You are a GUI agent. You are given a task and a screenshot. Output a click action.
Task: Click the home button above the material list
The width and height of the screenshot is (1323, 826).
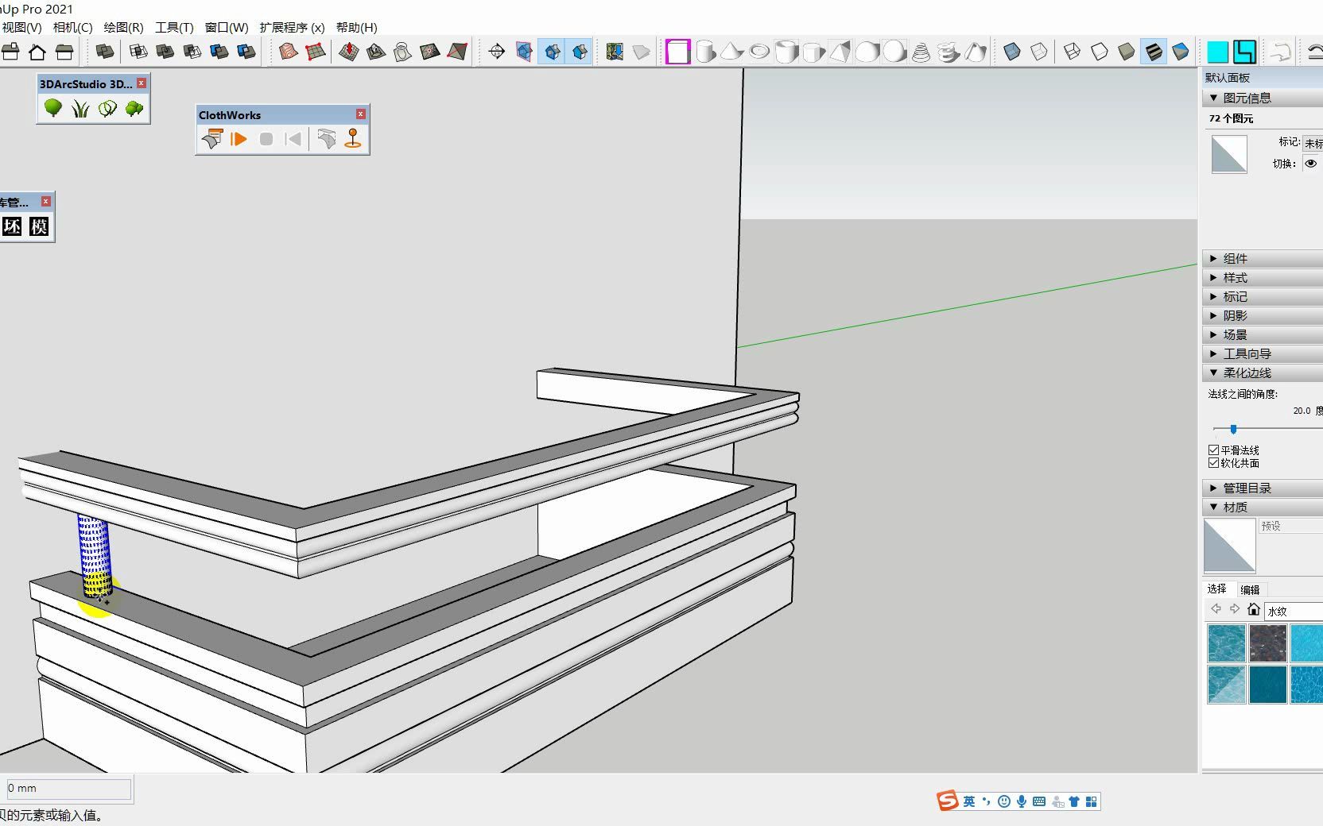[x=1255, y=610]
